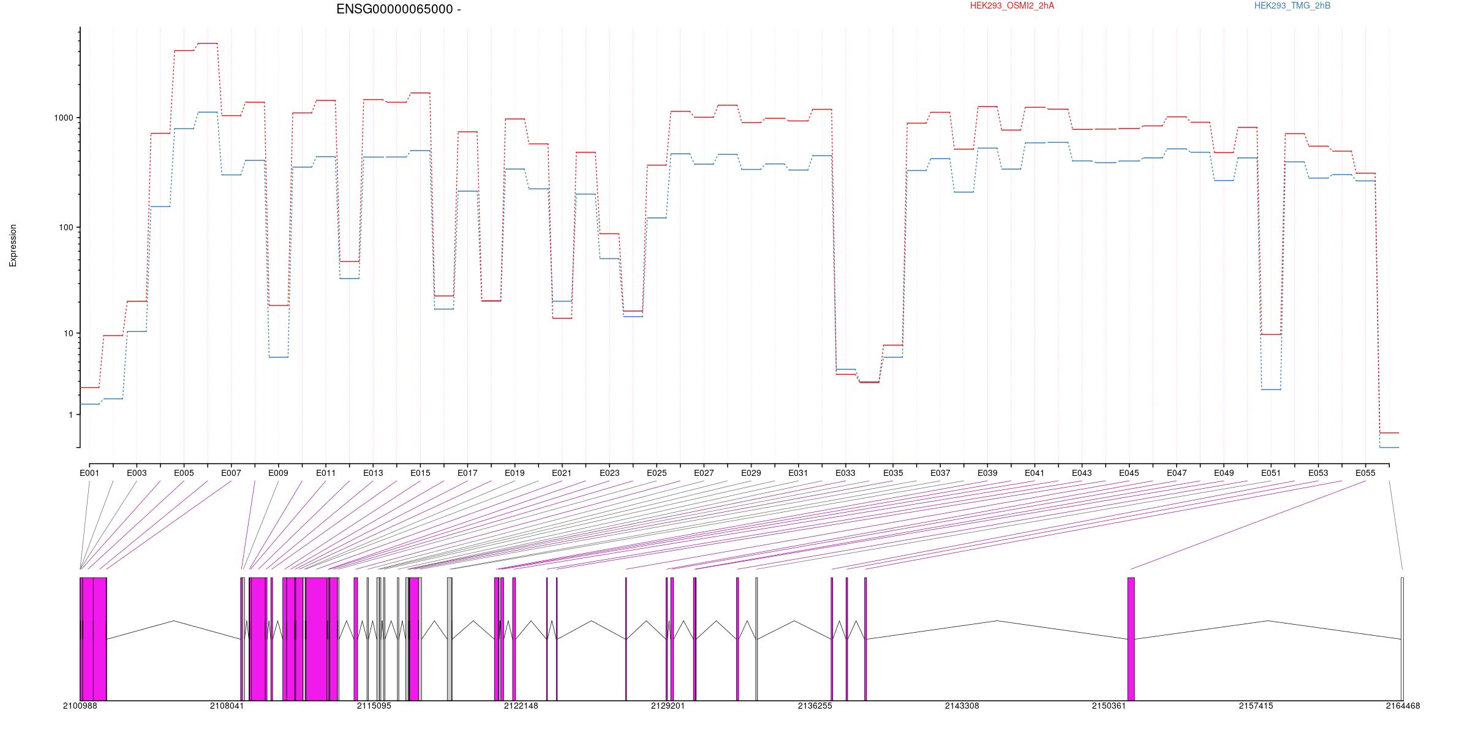Click the exon label E019
This screenshot has width=1470, height=735.
(x=514, y=473)
